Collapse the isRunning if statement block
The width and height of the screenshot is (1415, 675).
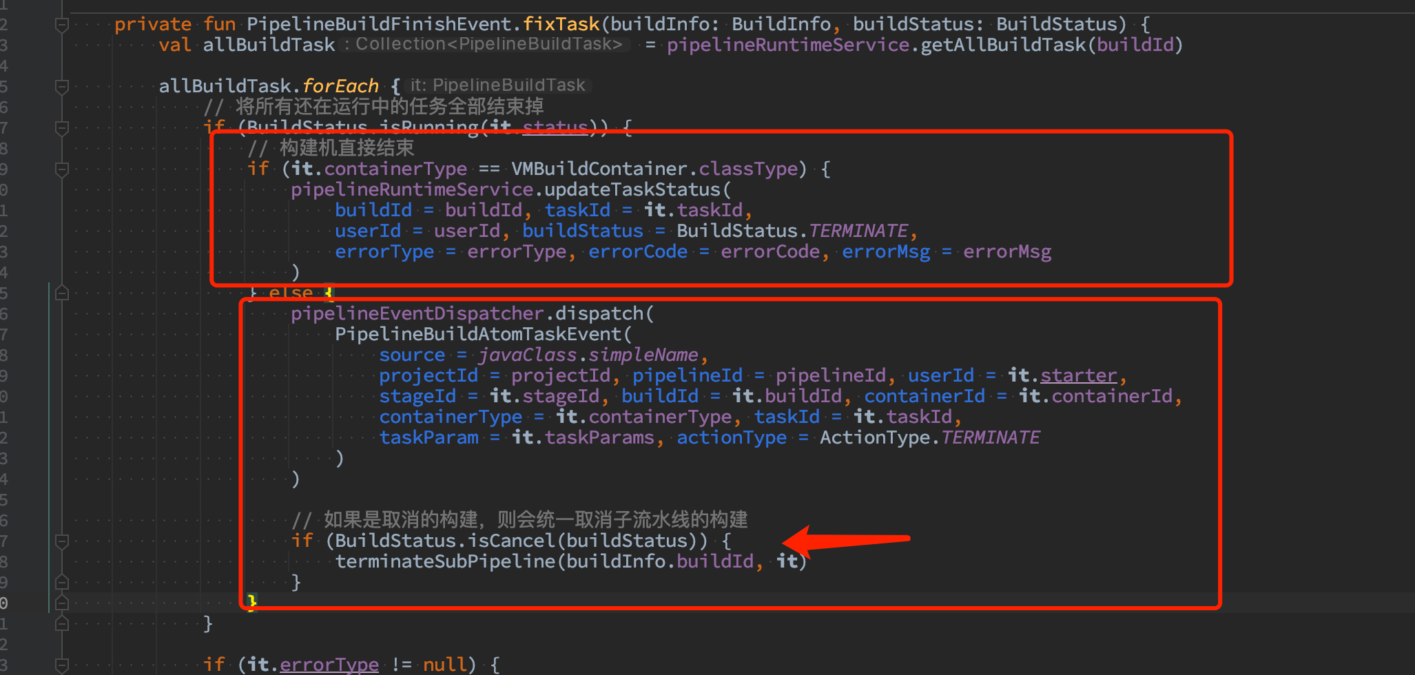(x=61, y=127)
